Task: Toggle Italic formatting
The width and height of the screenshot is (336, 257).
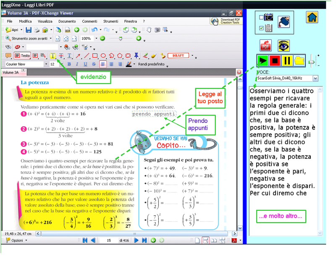Action: pyautogui.click(x=77, y=64)
